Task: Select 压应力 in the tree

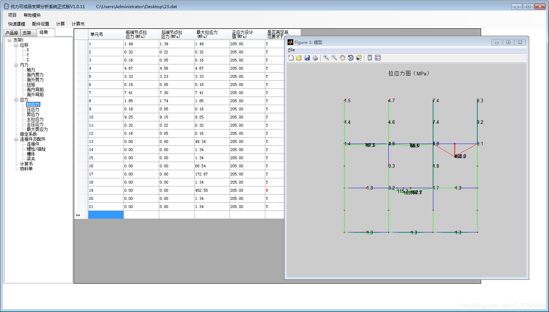Action: point(33,110)
